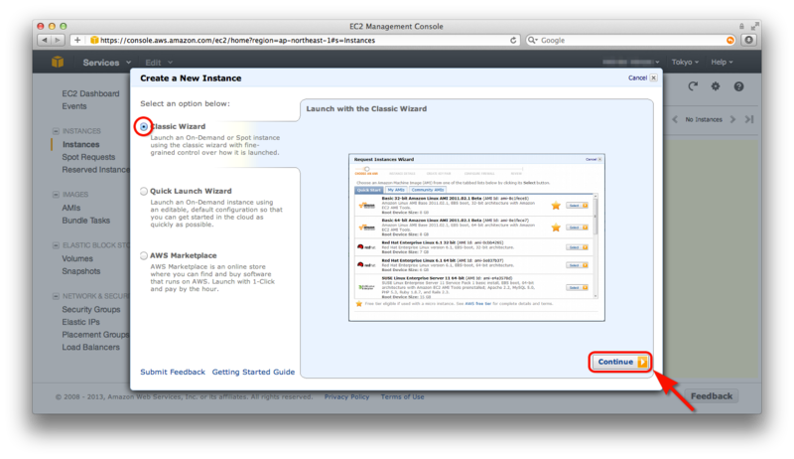Image resolution: width=794 pixels, height=459 pixels.
Task: Select the Quick Launch Wizard radio button
Action: click(x=144, y=191)
